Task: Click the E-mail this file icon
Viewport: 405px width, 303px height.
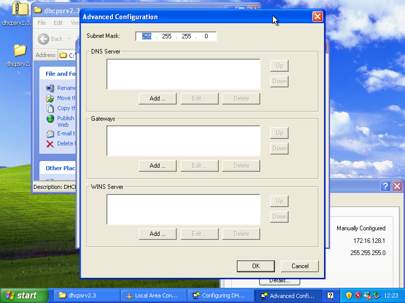Action: coord(50,134)
